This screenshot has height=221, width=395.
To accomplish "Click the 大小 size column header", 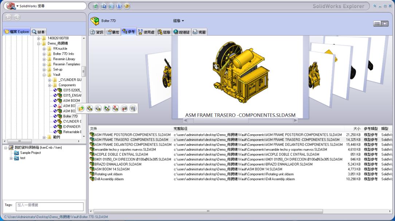I will [356, 129].
